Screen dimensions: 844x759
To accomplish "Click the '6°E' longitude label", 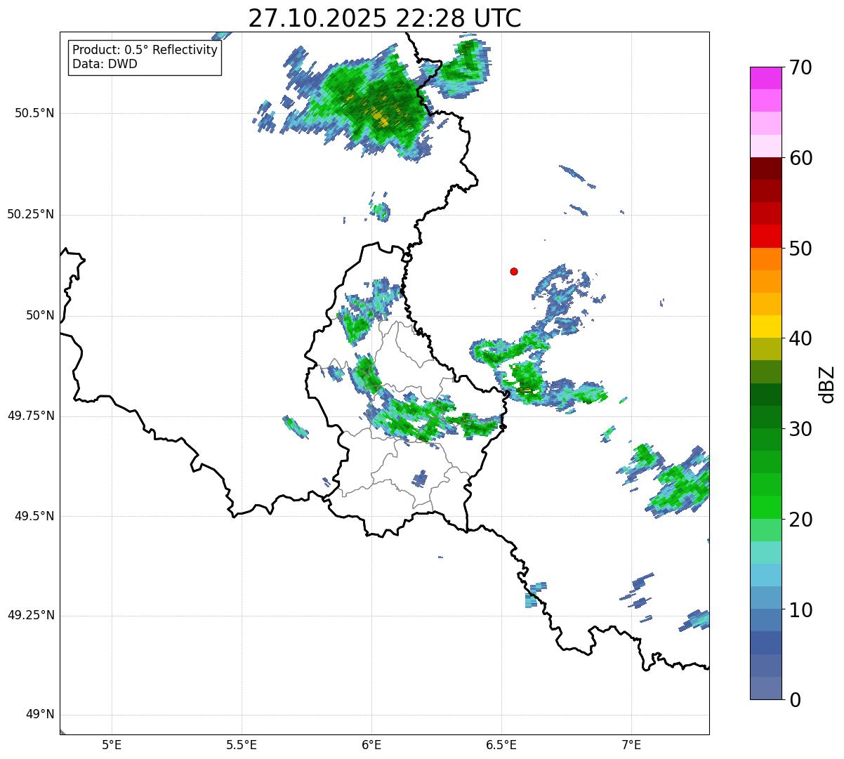I will 371,745.
